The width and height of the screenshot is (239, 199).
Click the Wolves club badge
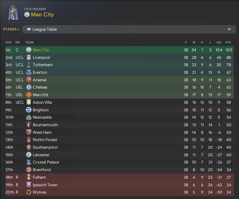coord(29,192)
